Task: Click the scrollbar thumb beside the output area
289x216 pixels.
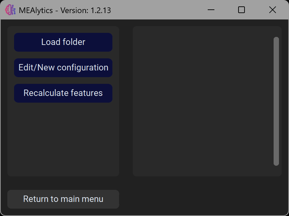Action: [x=276, y=101]
